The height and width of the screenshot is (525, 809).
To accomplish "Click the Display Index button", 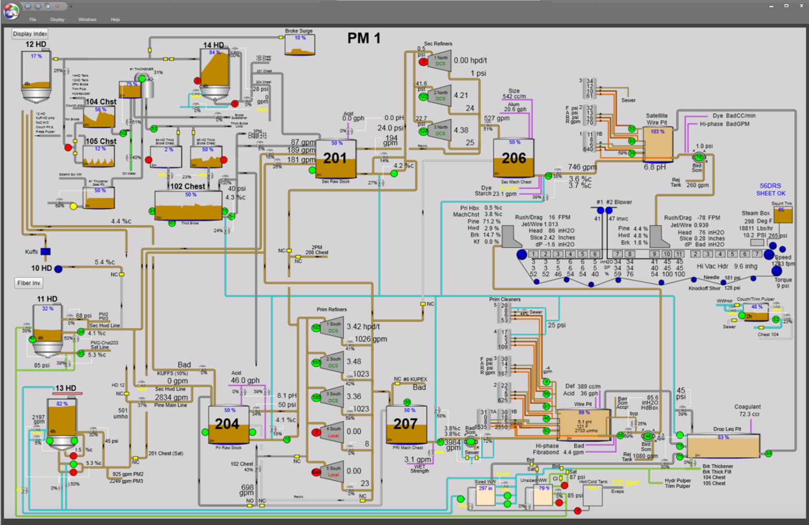I will [x=30, y=34].
